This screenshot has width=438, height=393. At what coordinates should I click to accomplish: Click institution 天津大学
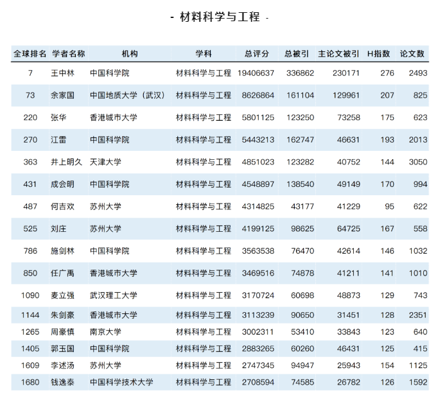point(105,162)
